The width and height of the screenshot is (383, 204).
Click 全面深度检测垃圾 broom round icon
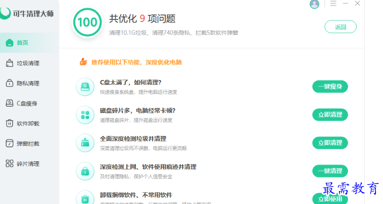85,143
